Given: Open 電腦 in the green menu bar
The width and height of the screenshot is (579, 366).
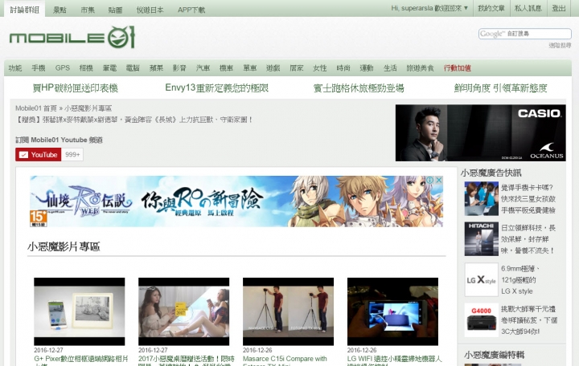Looking at the screenshot, I should click(133, 67).
